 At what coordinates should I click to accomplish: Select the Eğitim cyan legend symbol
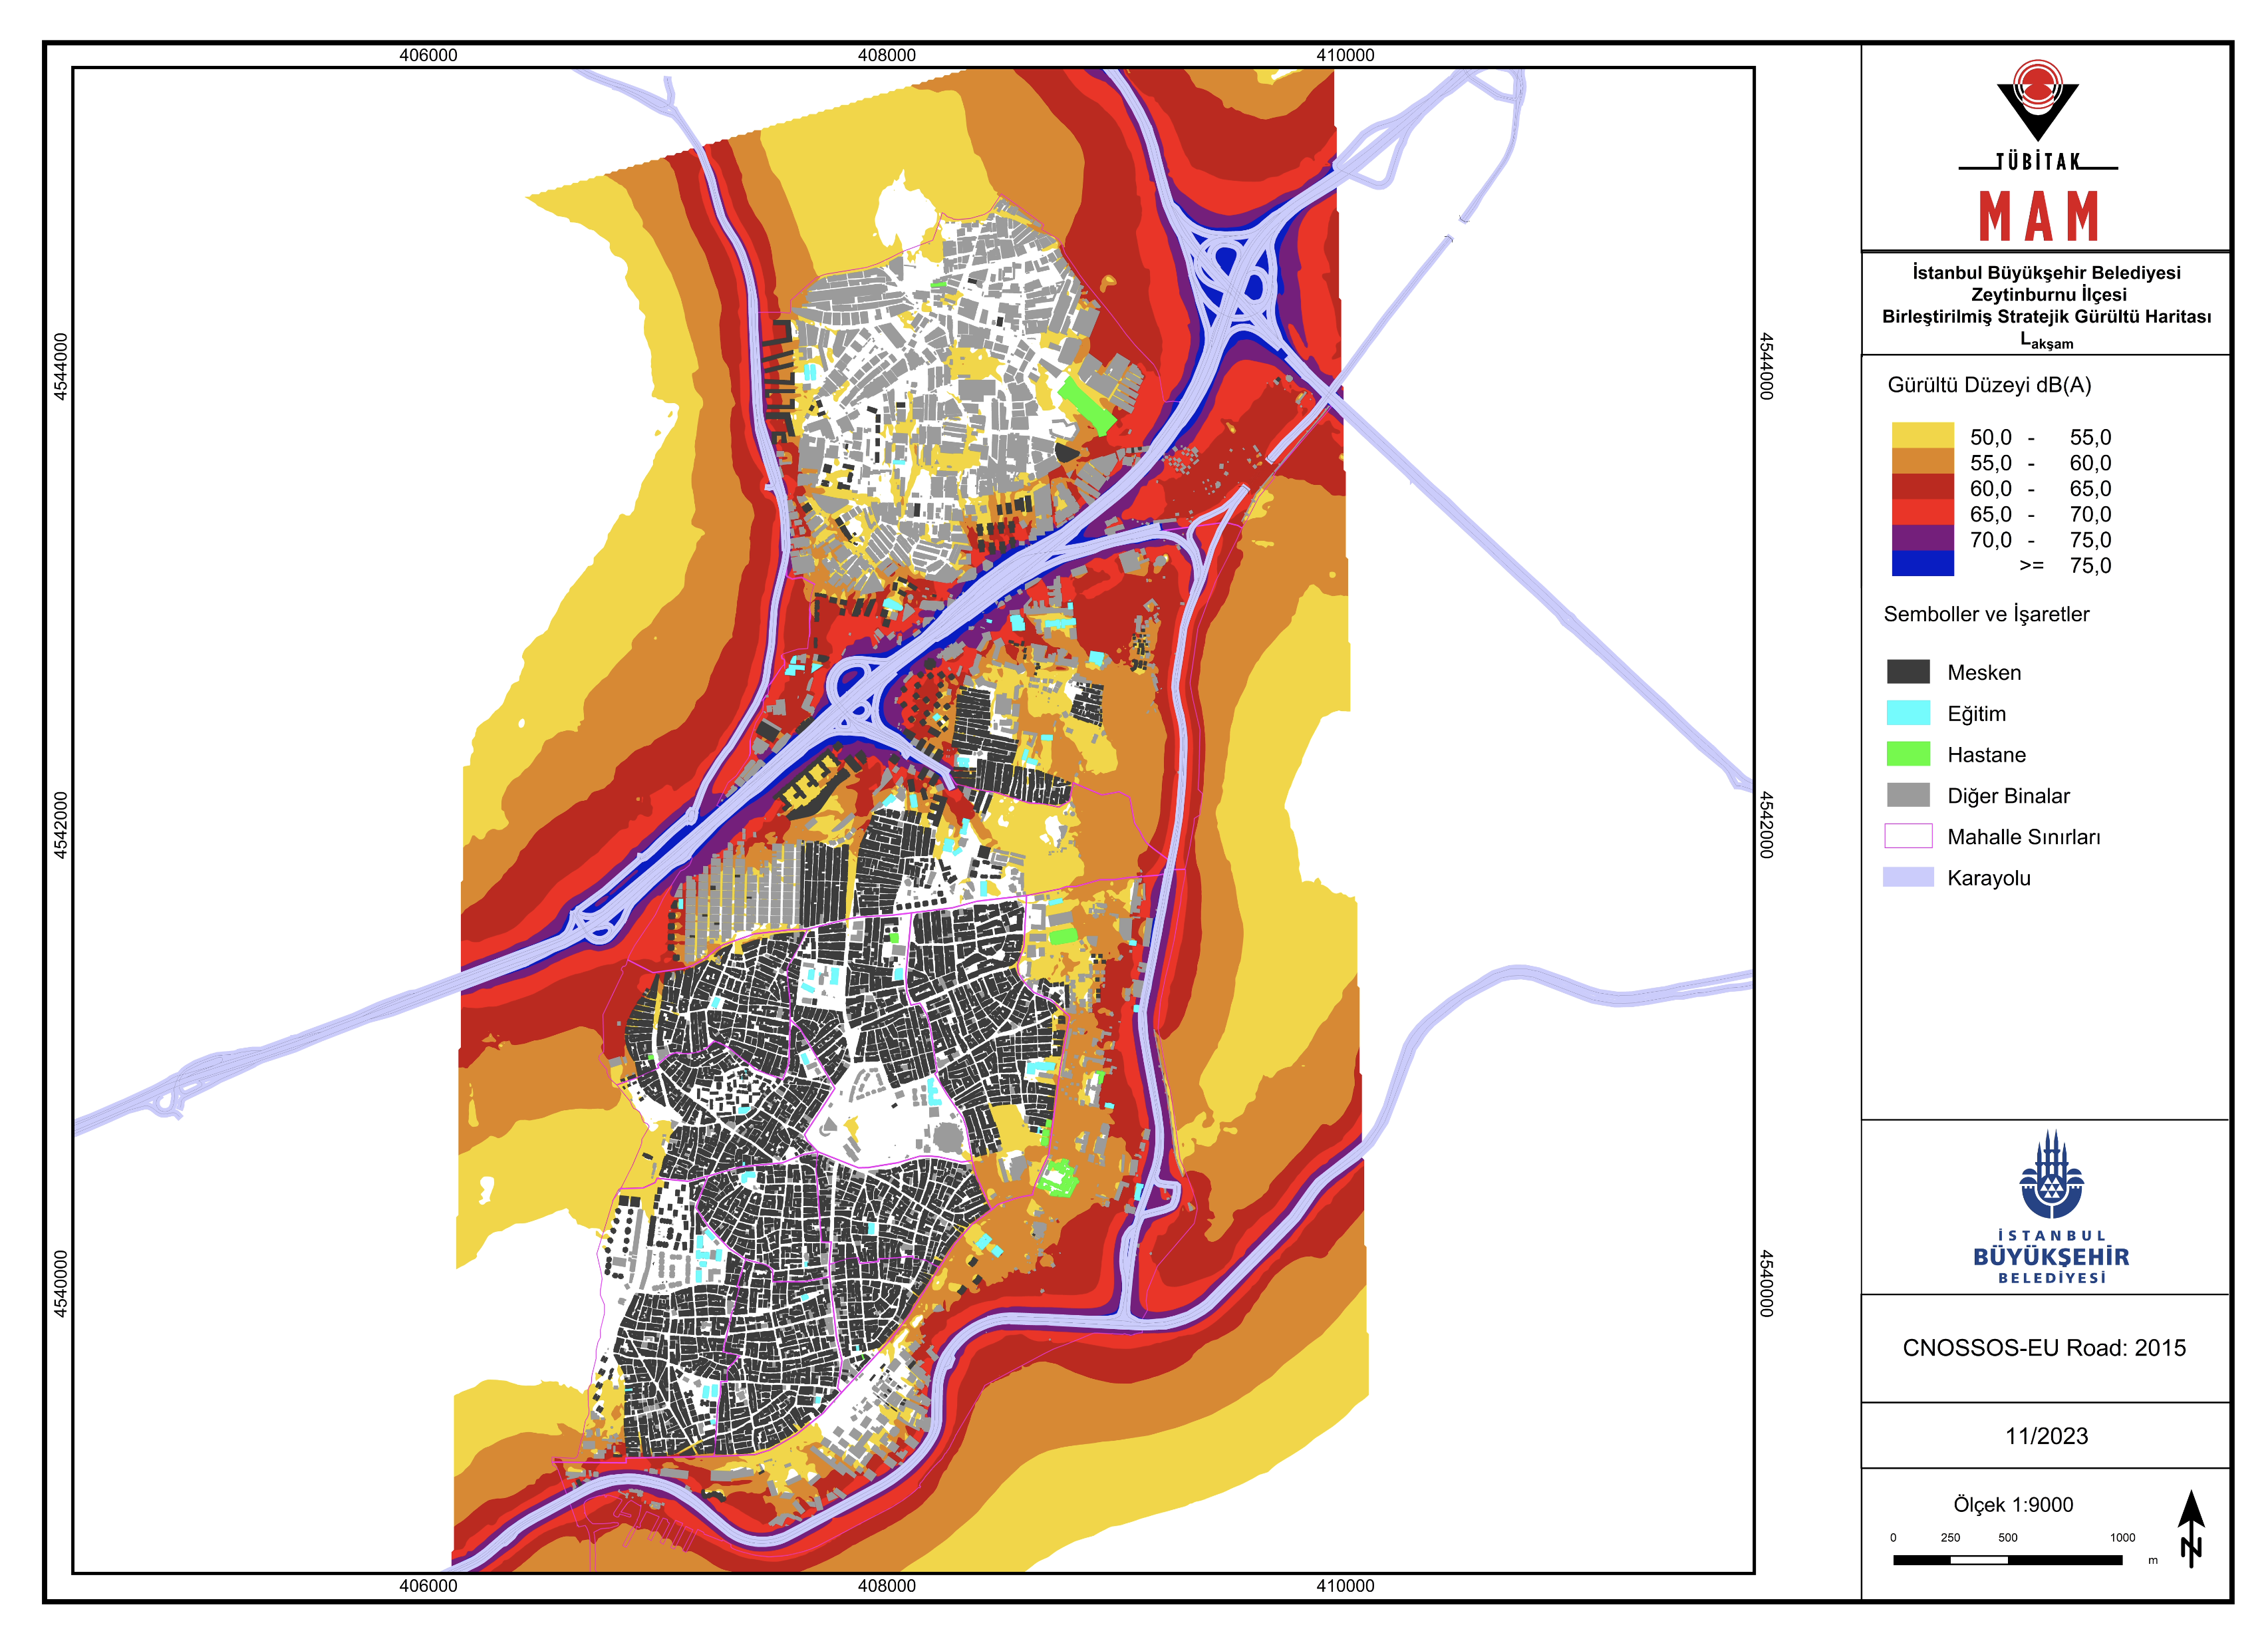click(x=1908, y=712)
